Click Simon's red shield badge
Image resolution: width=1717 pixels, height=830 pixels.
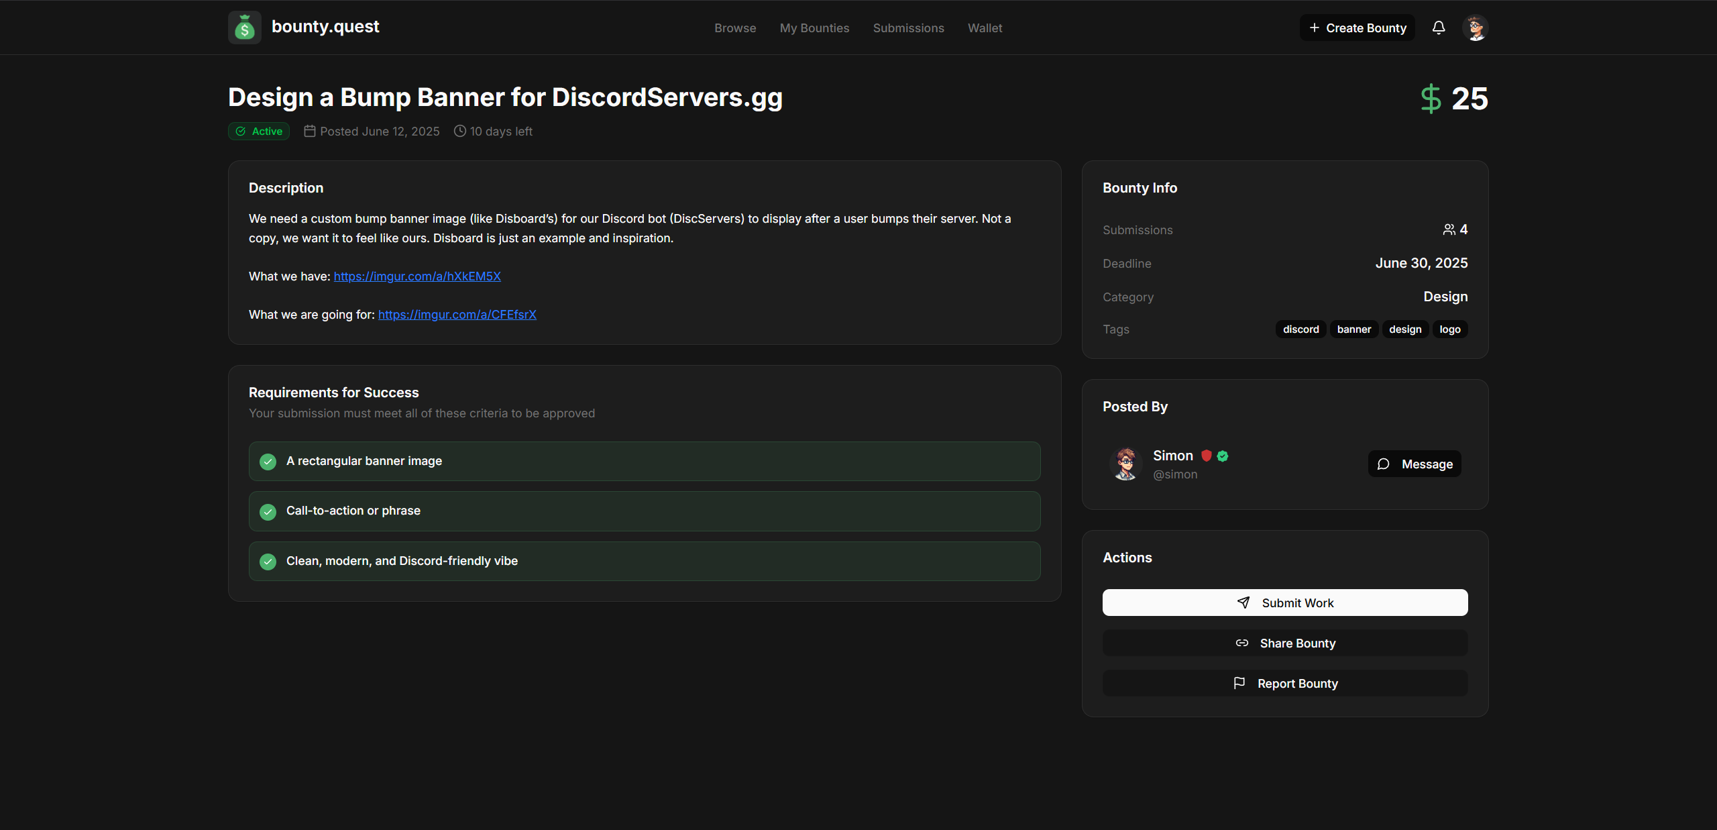1206,456
